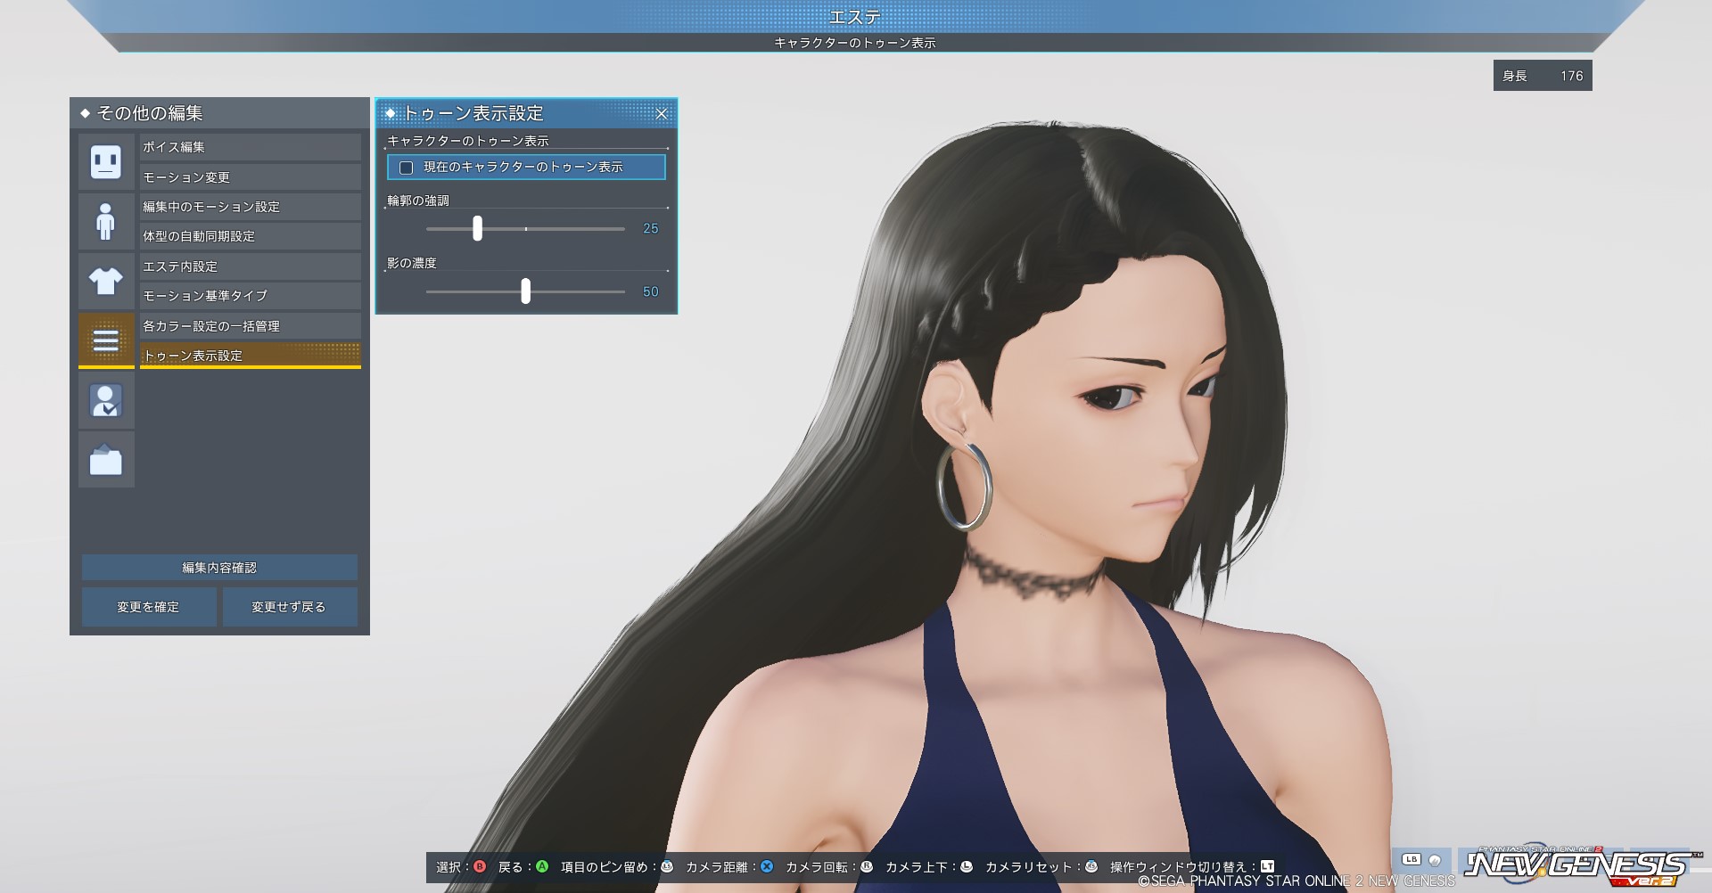The height and width of the screenshot is (893, 1712).
Task: Select ボイス編集 menu entry
Action: tap(251, 147)
